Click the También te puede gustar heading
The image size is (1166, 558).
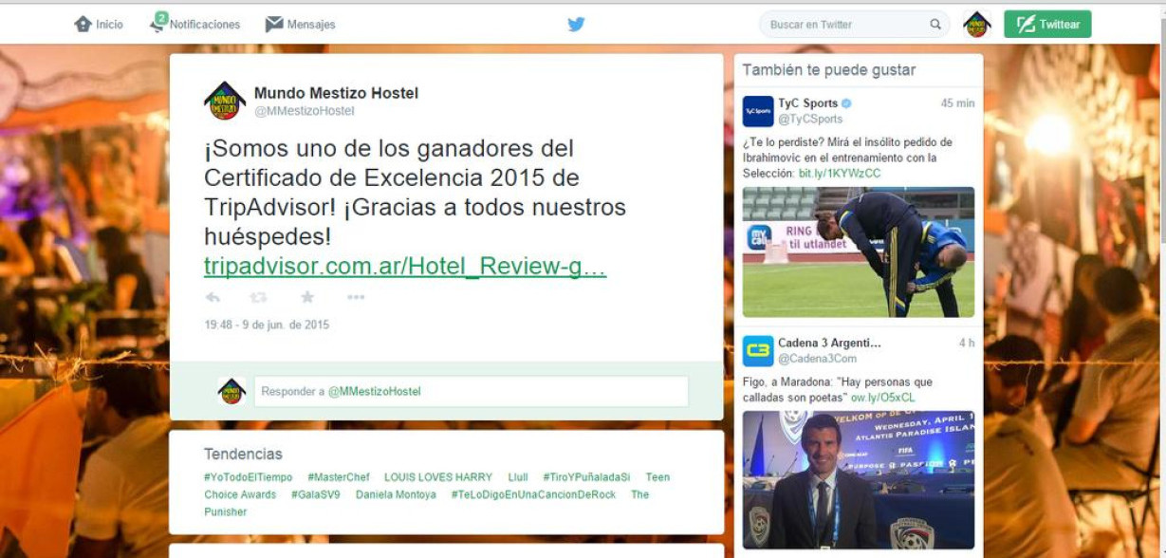pyautogui.click(x=829, y=70)
